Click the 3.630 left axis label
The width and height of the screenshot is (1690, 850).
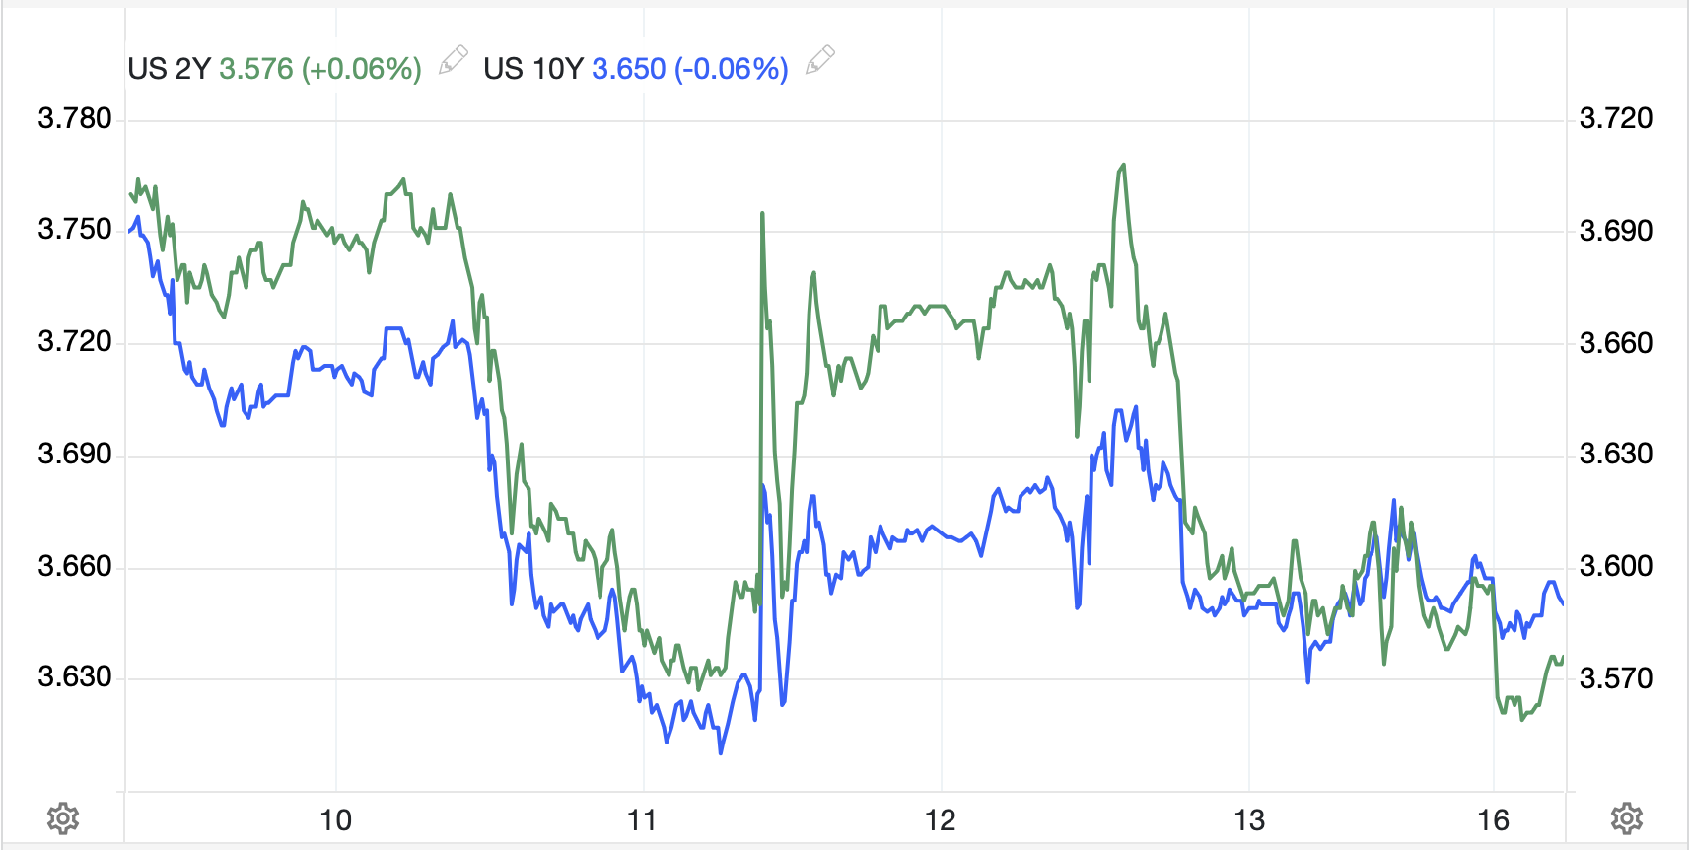pyautogui.click(x=75, y=677)
